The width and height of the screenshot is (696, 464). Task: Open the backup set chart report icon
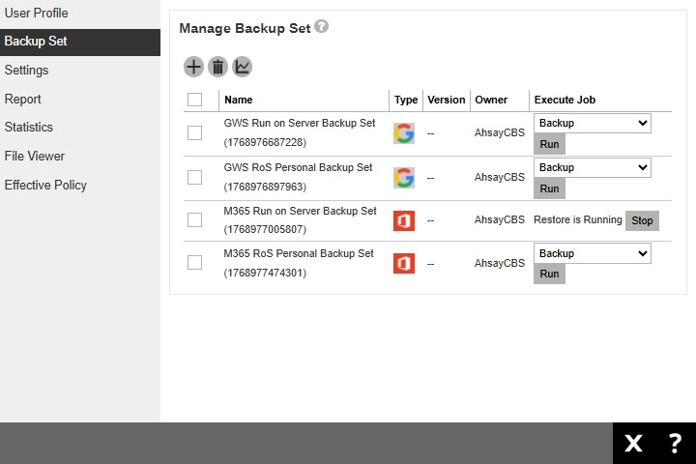[x=242, y=67]
